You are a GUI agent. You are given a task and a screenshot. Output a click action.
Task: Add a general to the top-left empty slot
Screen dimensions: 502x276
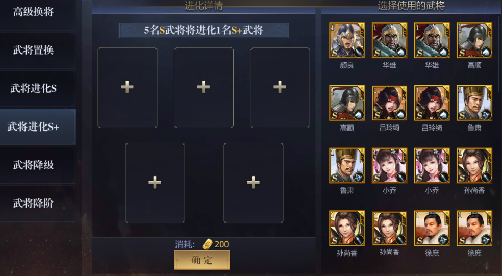pyautogui.click(x=128, y=87)
